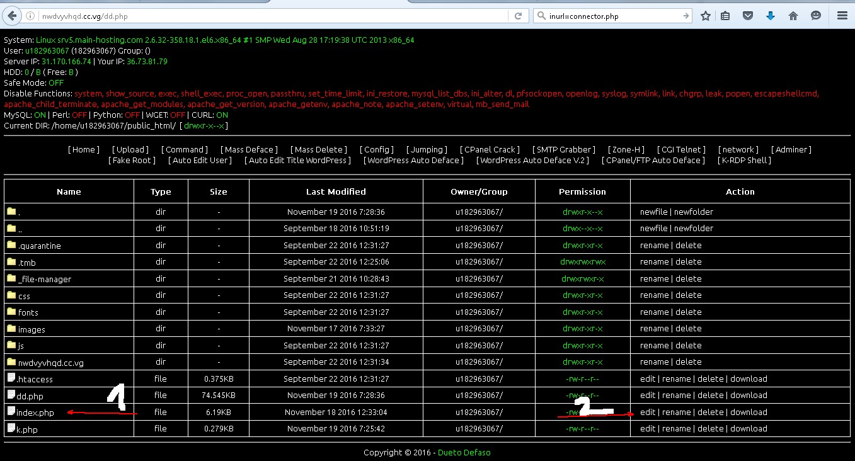Image resolution: width=855 pixels, height=461 pixels.
Task: Edit the index.php file
Action: tap(647, 411)
